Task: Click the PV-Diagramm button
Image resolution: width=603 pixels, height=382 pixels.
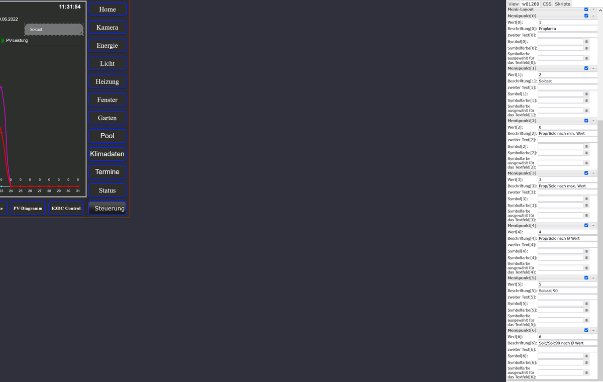Action: [28, 208]
